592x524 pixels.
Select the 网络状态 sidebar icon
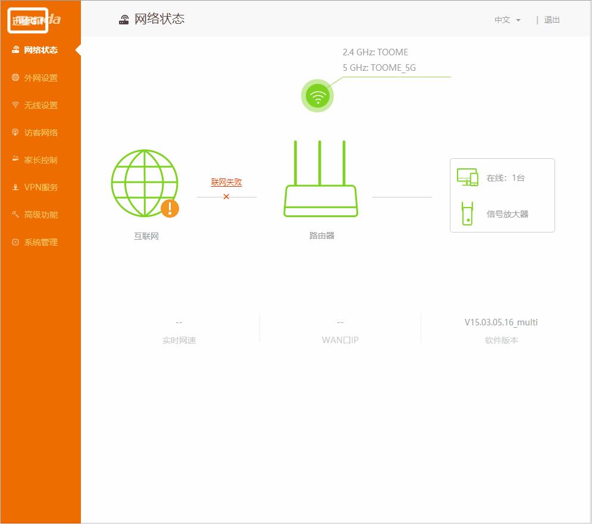pos(16,50)
